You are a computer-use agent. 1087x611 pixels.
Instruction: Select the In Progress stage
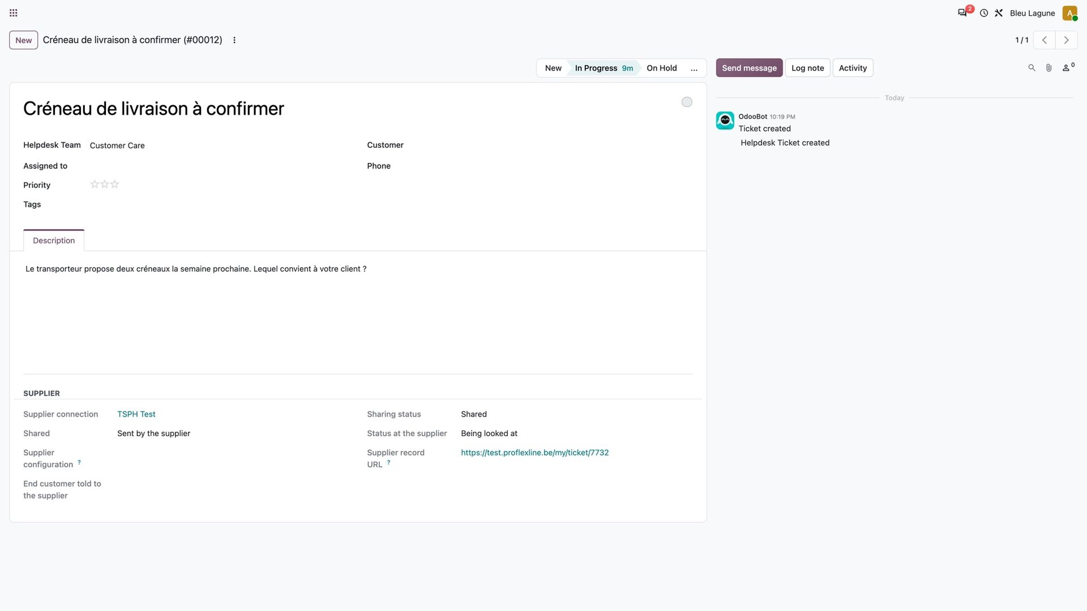click(x=604, y=68)
